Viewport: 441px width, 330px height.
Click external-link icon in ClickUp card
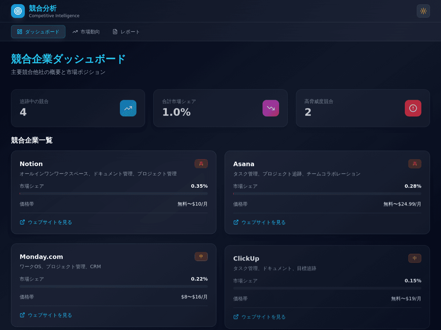236,317
